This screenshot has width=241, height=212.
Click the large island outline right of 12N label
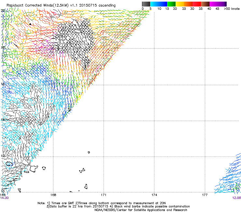click(34, 169)
